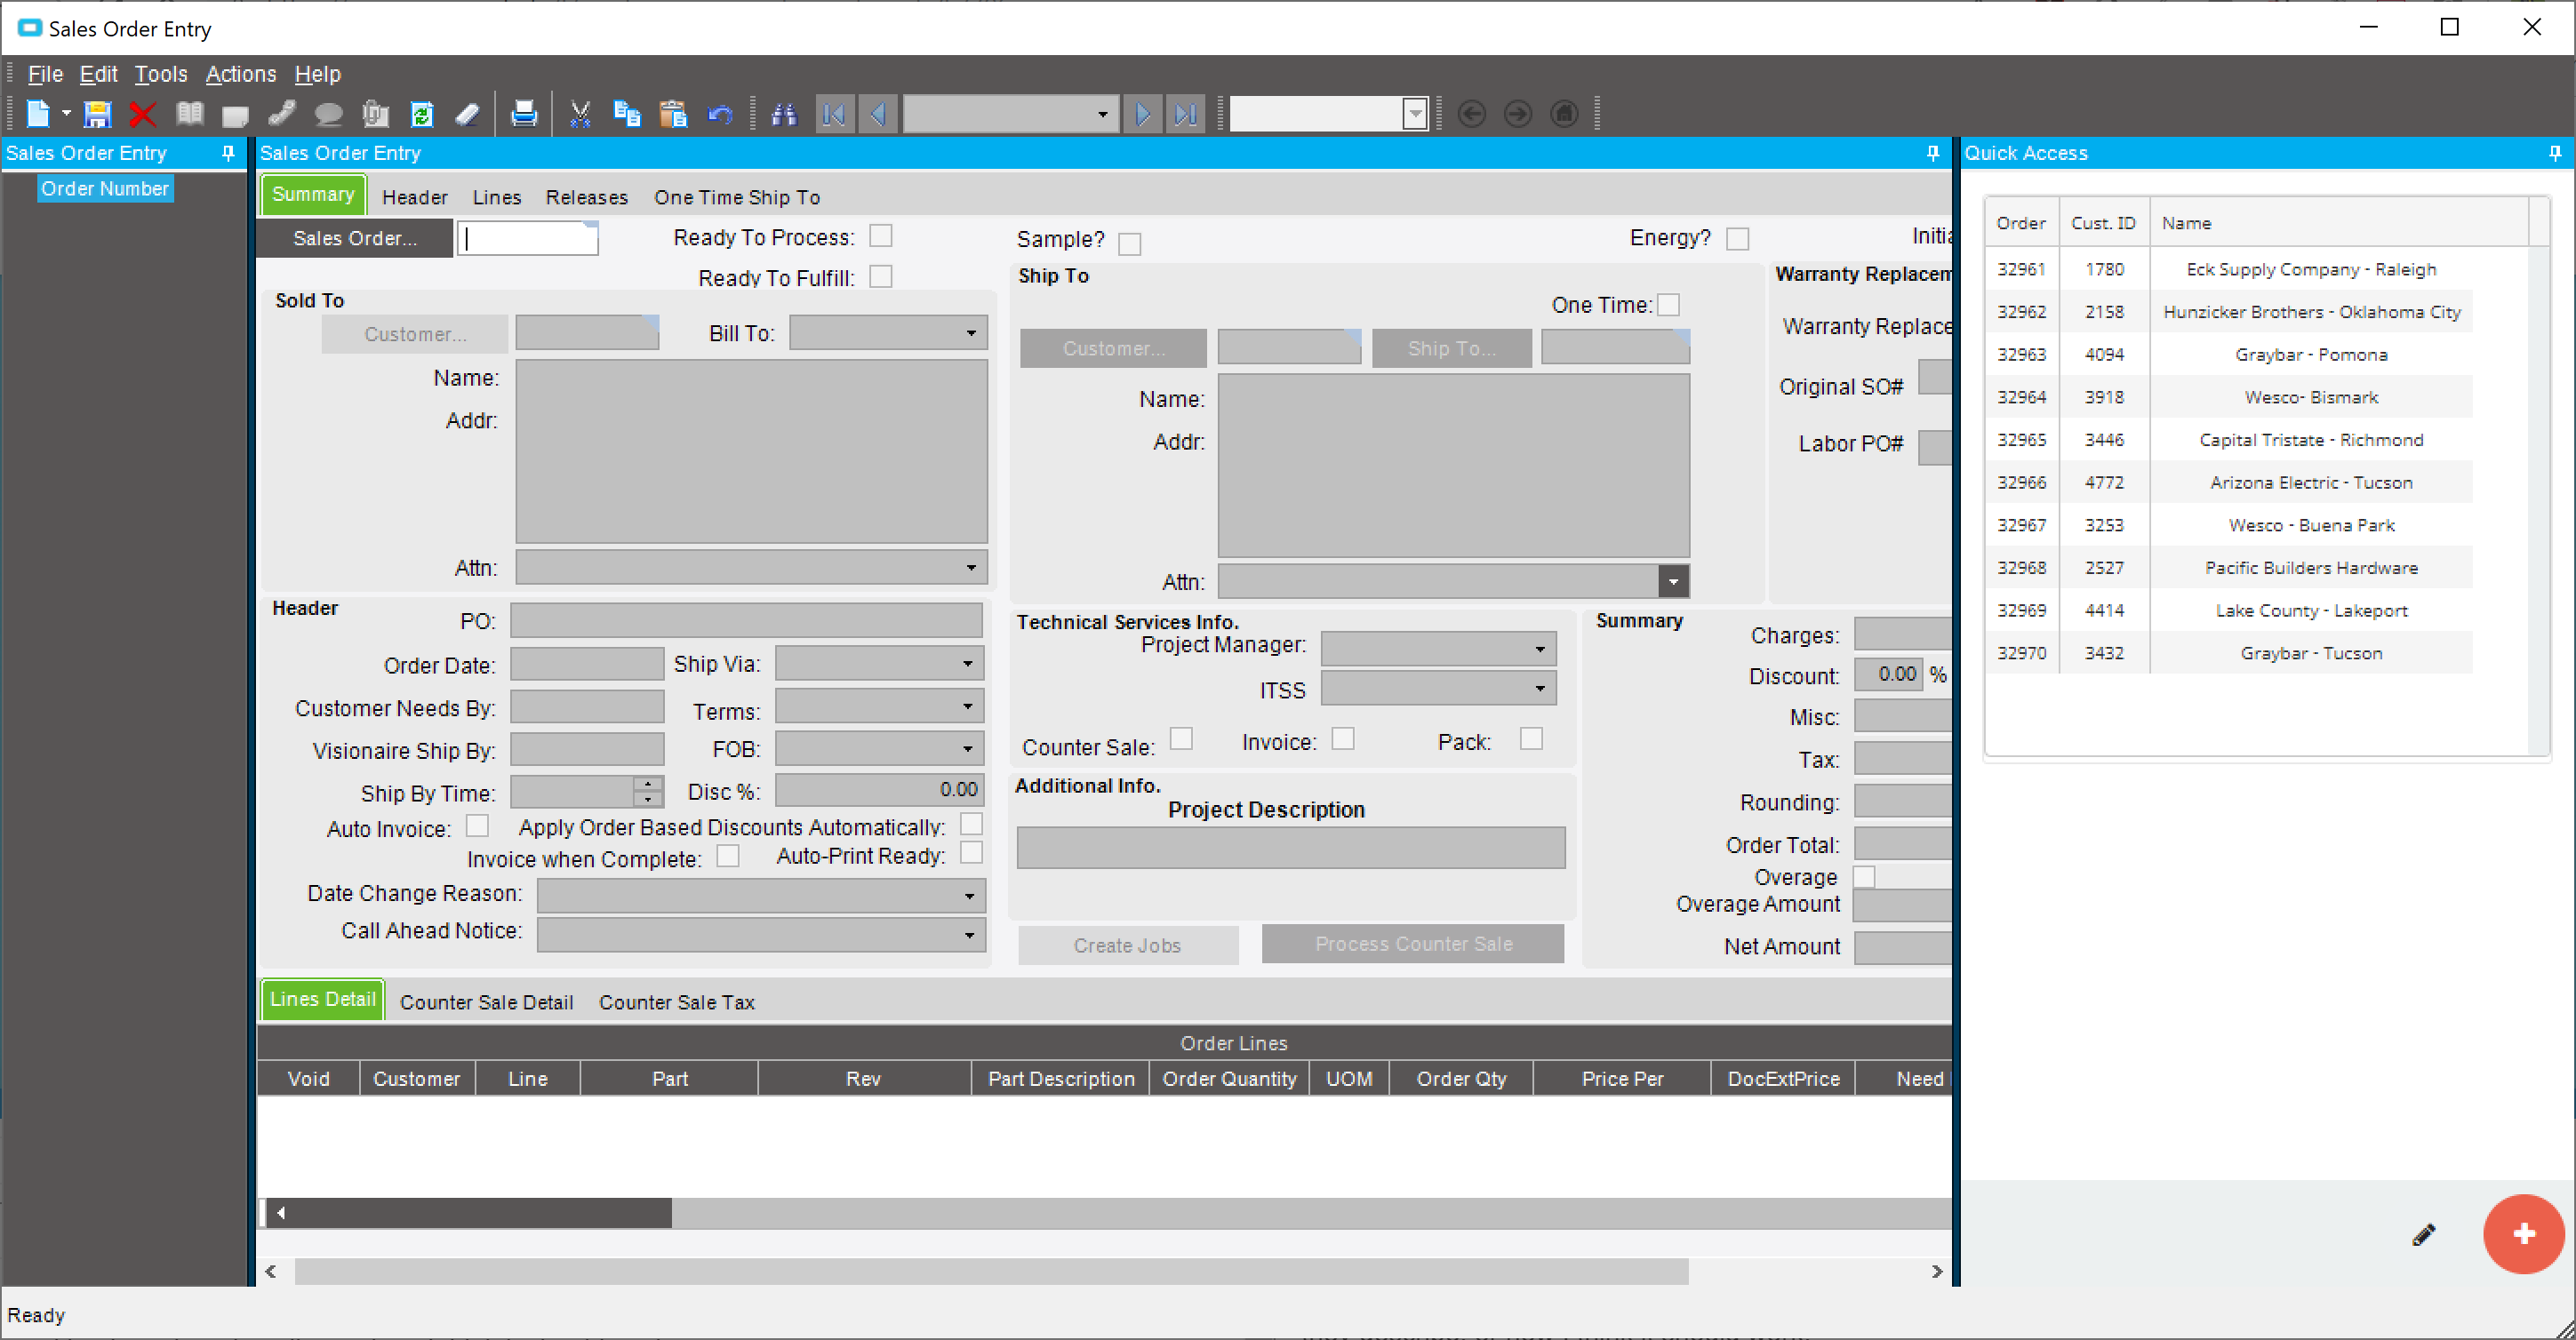
Task: Open the Project Manager dropdown
Action: 1540,649
